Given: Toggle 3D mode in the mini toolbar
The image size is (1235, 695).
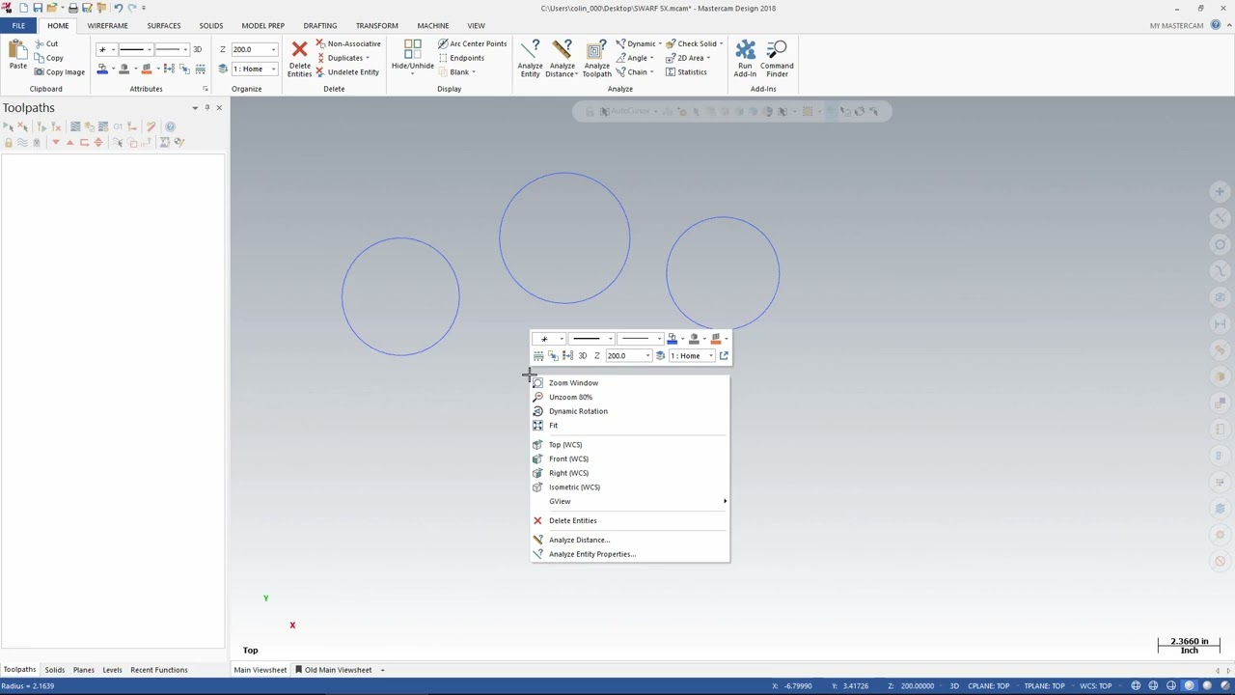Looking at the screenshot, I should tap(582, 356).
